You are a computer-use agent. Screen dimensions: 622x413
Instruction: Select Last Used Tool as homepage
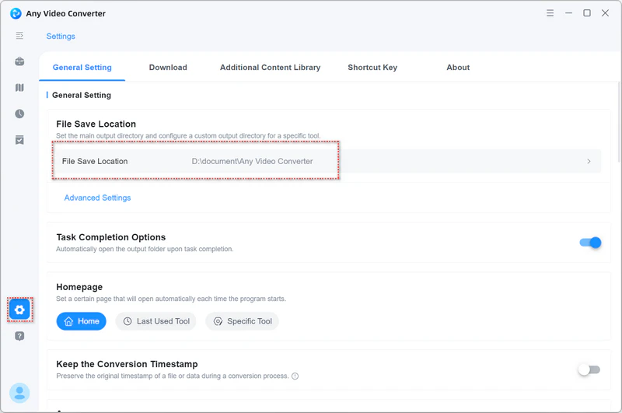pos(156,321)
